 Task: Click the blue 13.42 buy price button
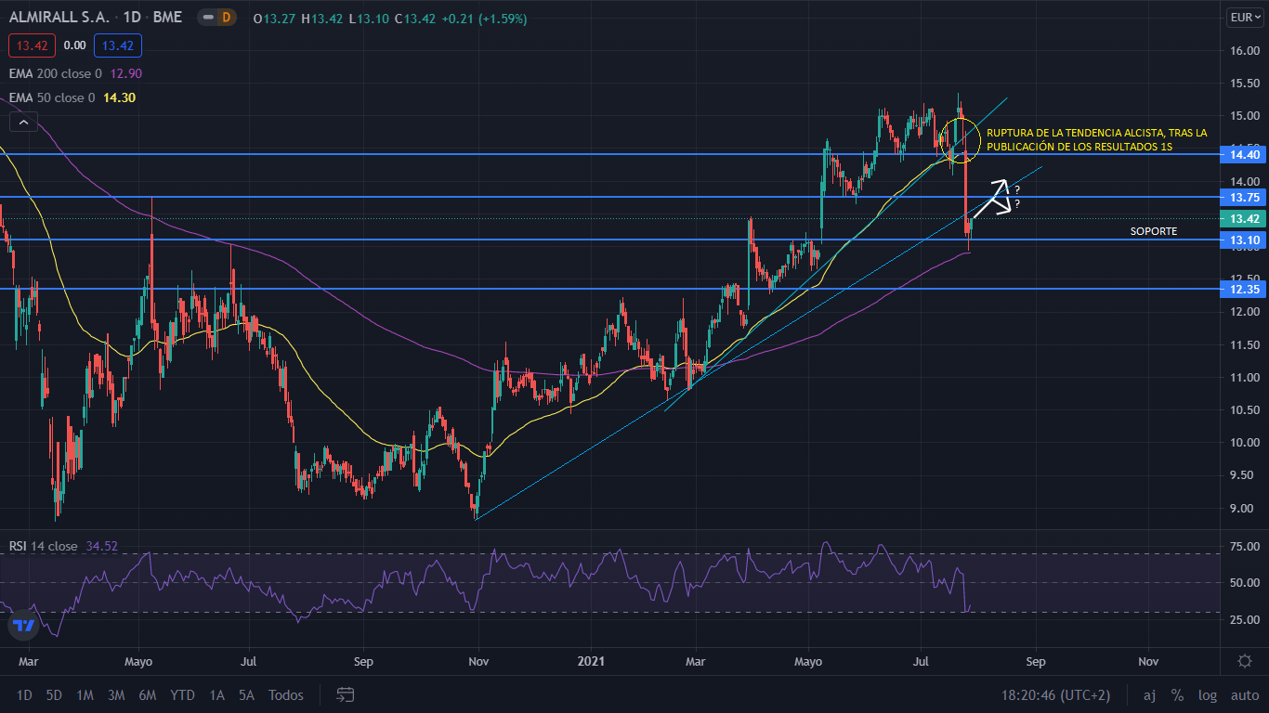(117, 45)
